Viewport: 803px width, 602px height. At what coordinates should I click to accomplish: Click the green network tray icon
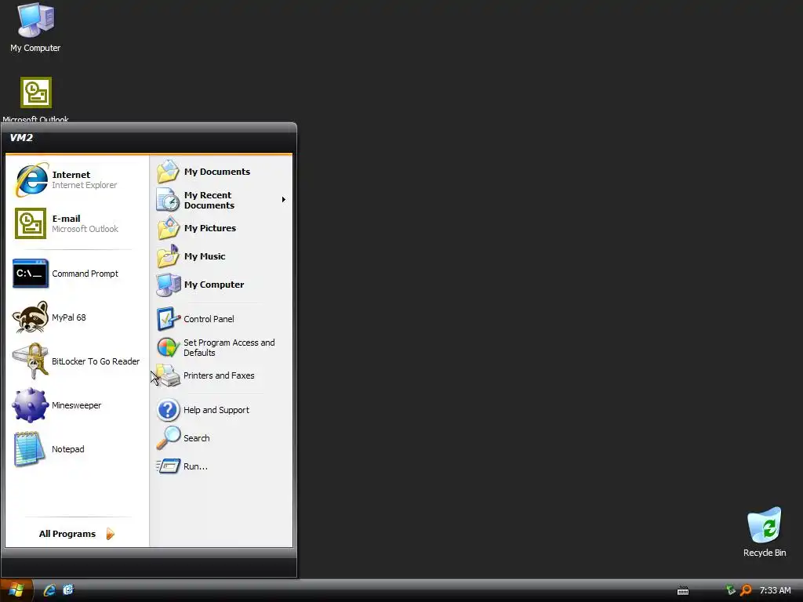point(731,589)
